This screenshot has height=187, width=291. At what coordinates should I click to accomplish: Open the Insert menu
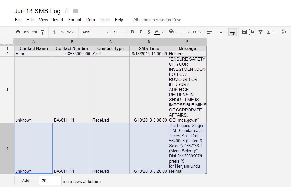[58, 20]
